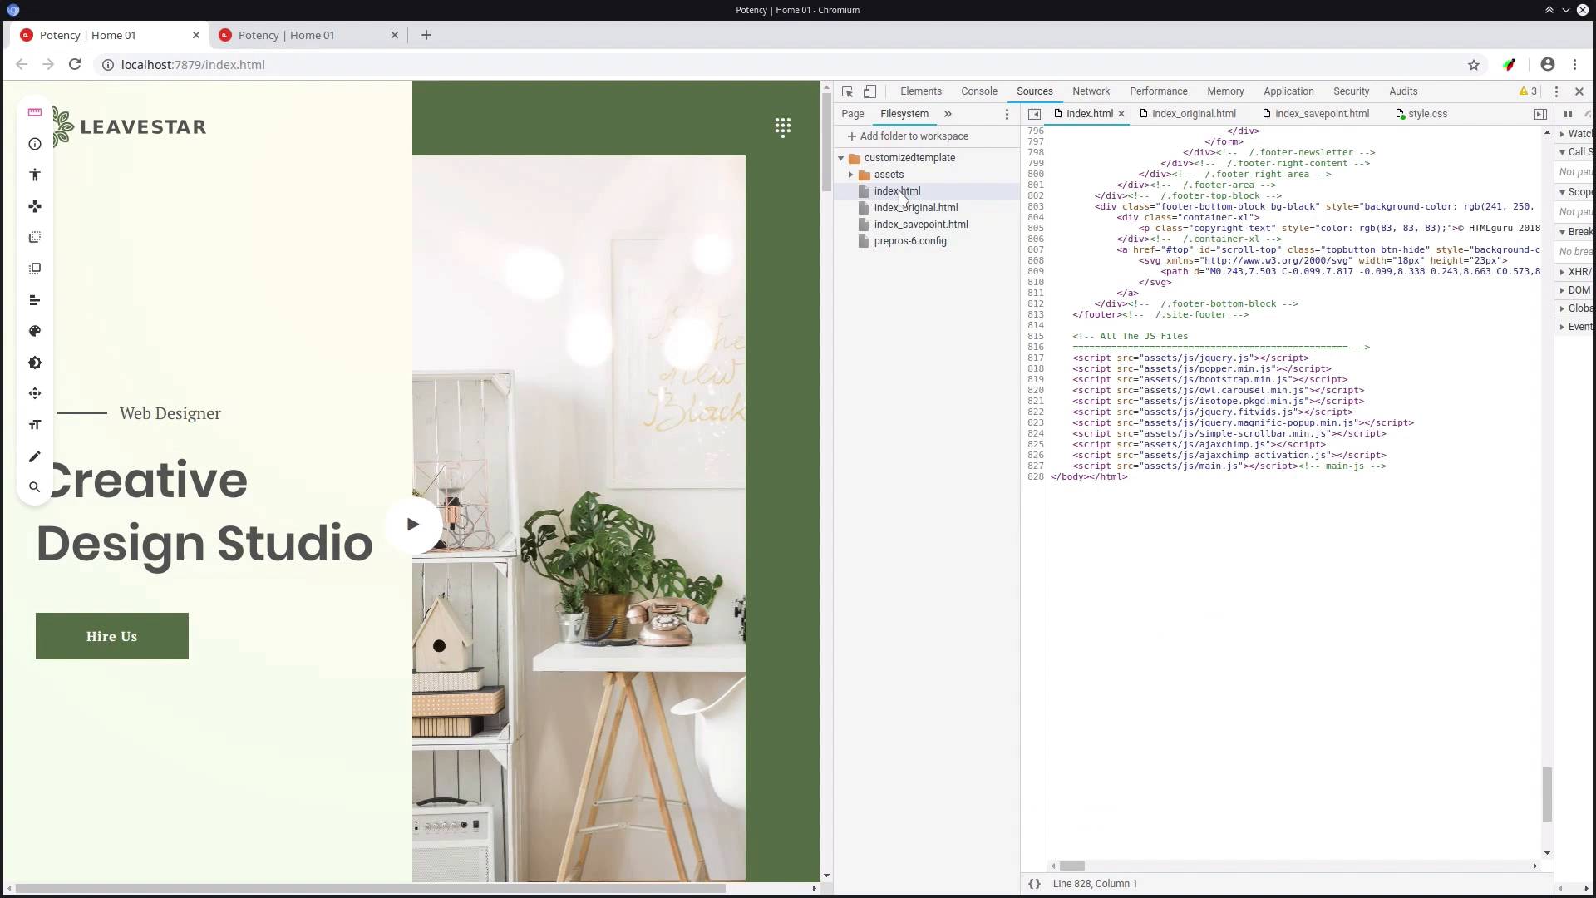Select the Margin tool icon

[35, 237]
